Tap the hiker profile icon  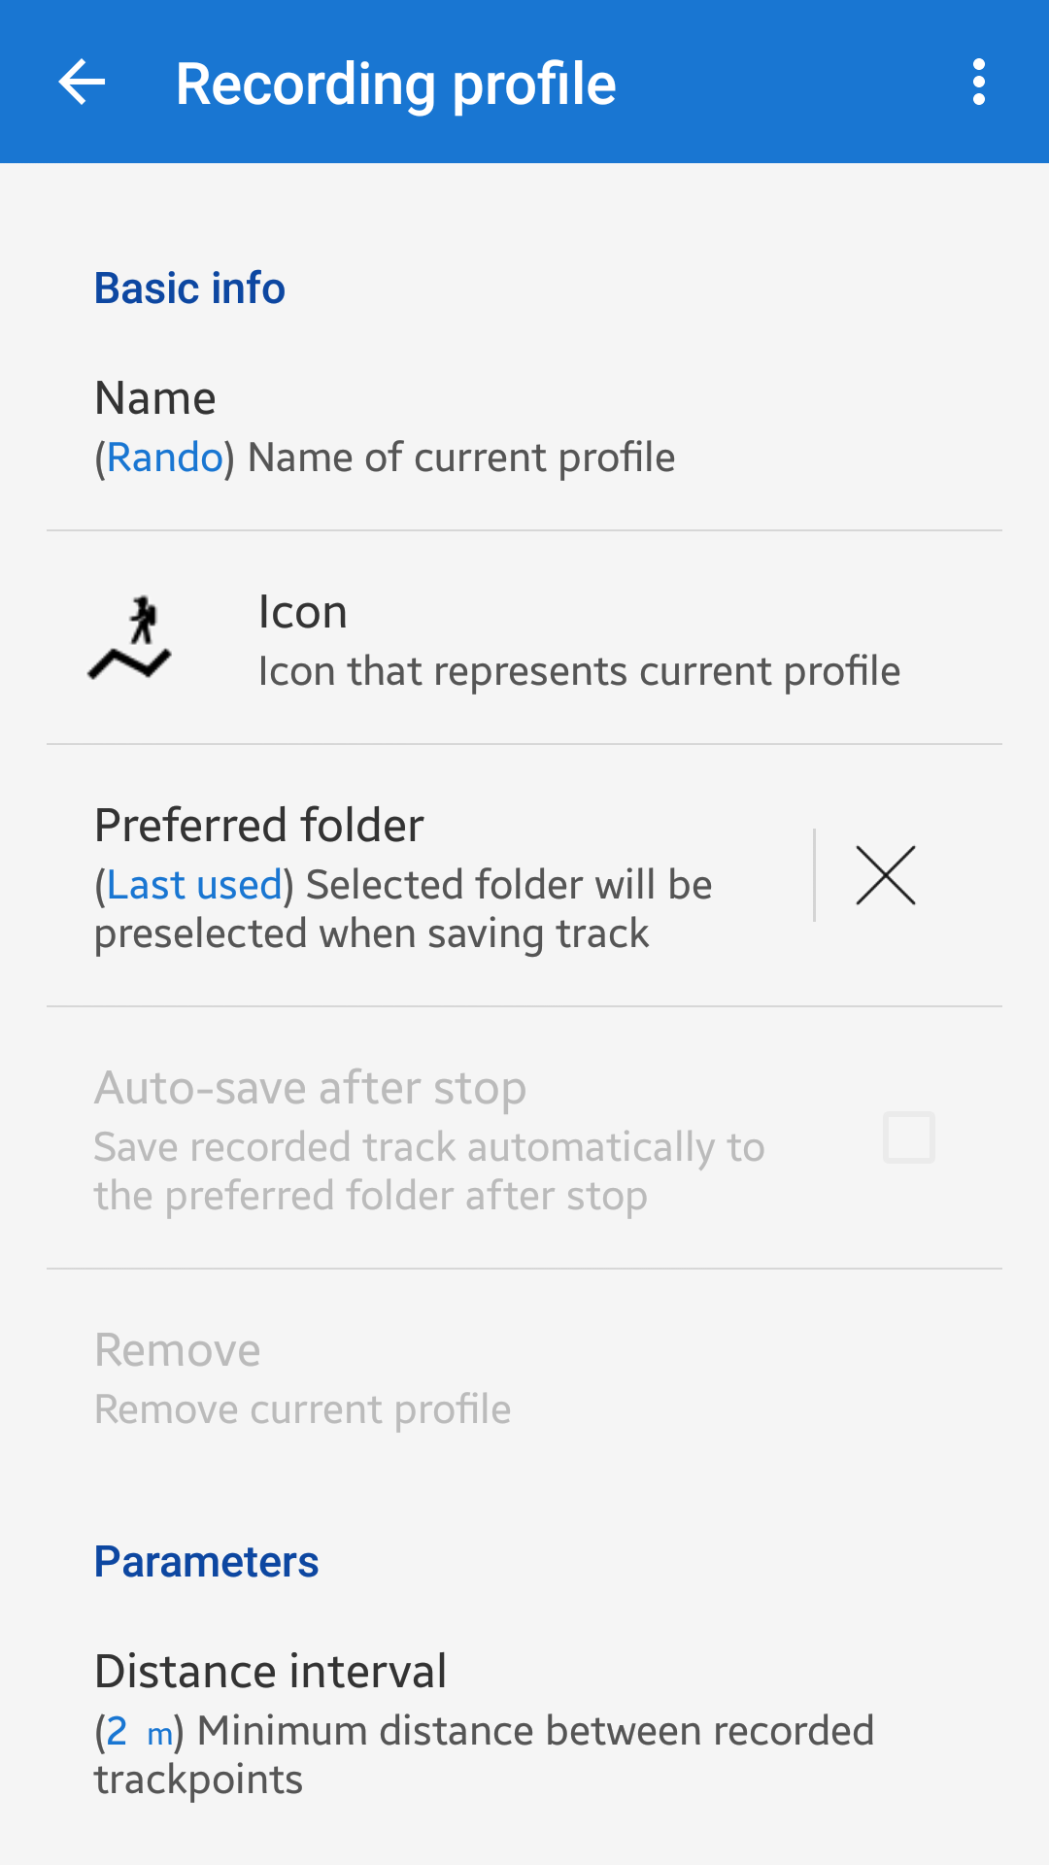131,638
